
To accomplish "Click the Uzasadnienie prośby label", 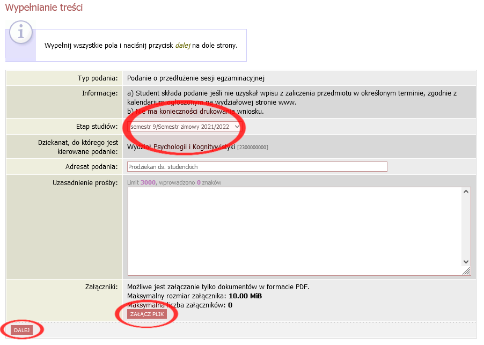I will (85, 183).
